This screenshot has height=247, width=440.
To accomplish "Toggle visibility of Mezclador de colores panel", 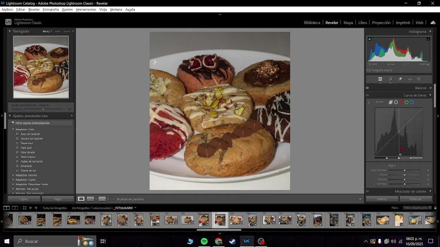I will (367, 191).
